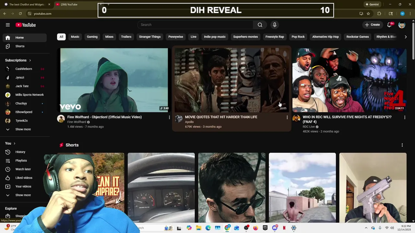
Task: Go back with browser back arrow
Action: pos(5,14)
